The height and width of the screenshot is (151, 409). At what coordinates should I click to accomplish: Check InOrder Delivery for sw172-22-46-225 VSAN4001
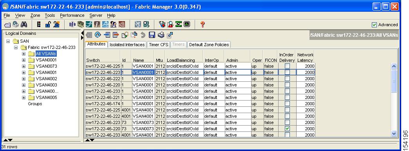point(287,110)
